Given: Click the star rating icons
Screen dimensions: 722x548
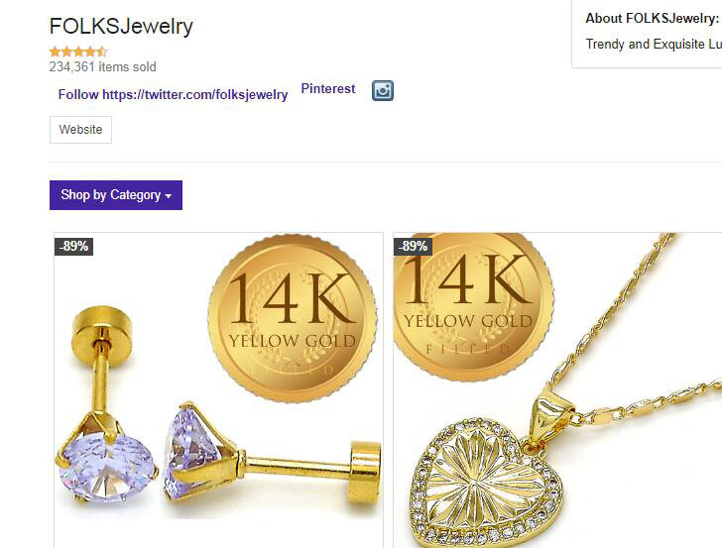Looking at the screenshot, I should pyautogui.click(x=78, y=52).
